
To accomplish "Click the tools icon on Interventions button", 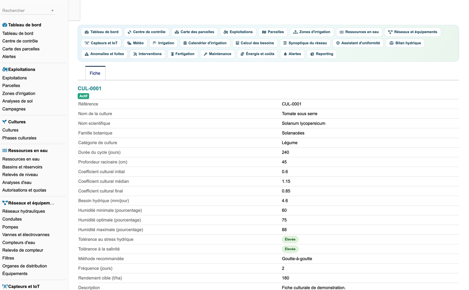I will 135,54.
